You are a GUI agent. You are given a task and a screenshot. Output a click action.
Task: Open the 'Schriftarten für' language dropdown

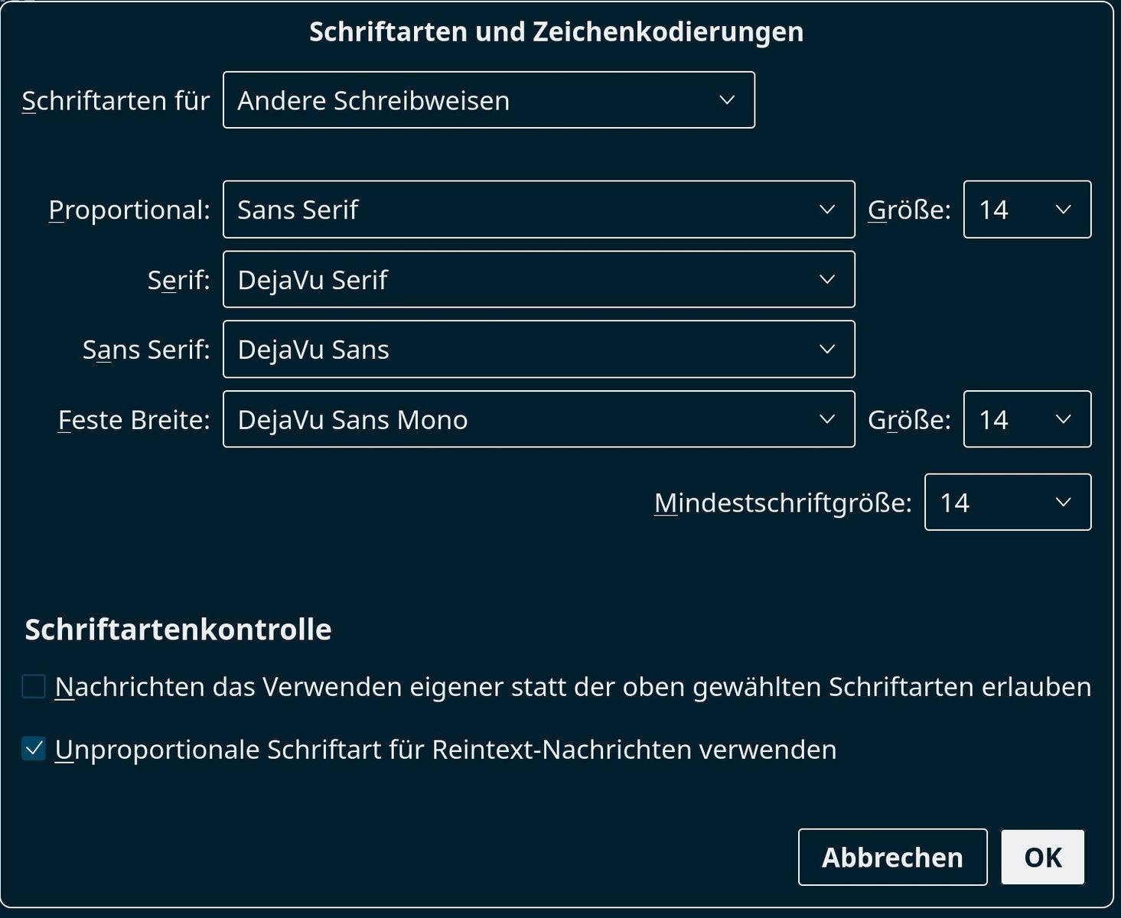pyautogui.click(x=488, y=100)
